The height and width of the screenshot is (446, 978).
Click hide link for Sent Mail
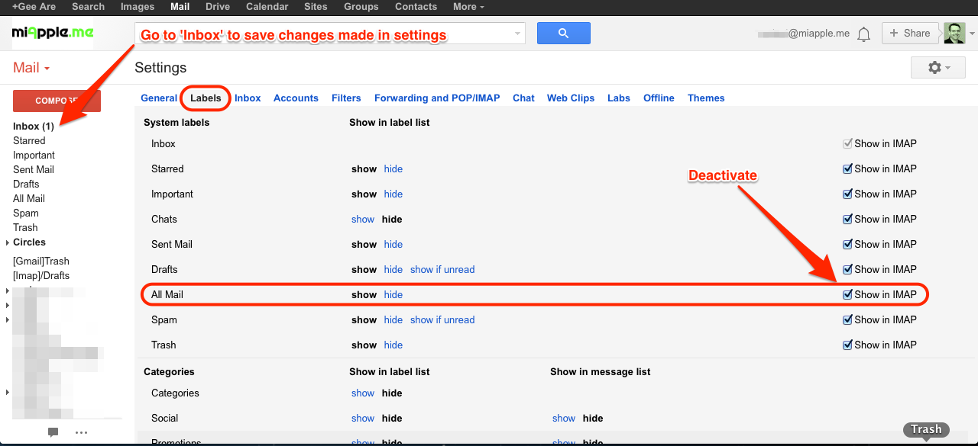coord(393,245)
